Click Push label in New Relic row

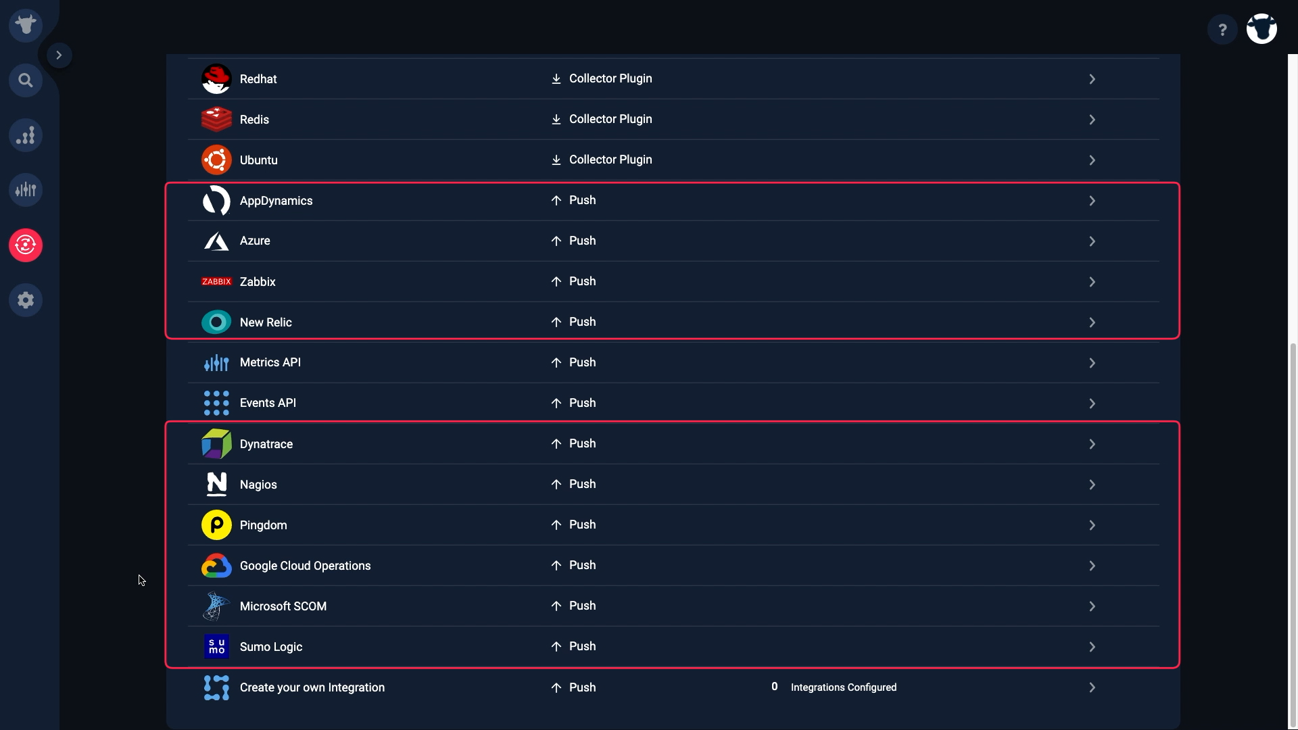click(x=582, y=322)
